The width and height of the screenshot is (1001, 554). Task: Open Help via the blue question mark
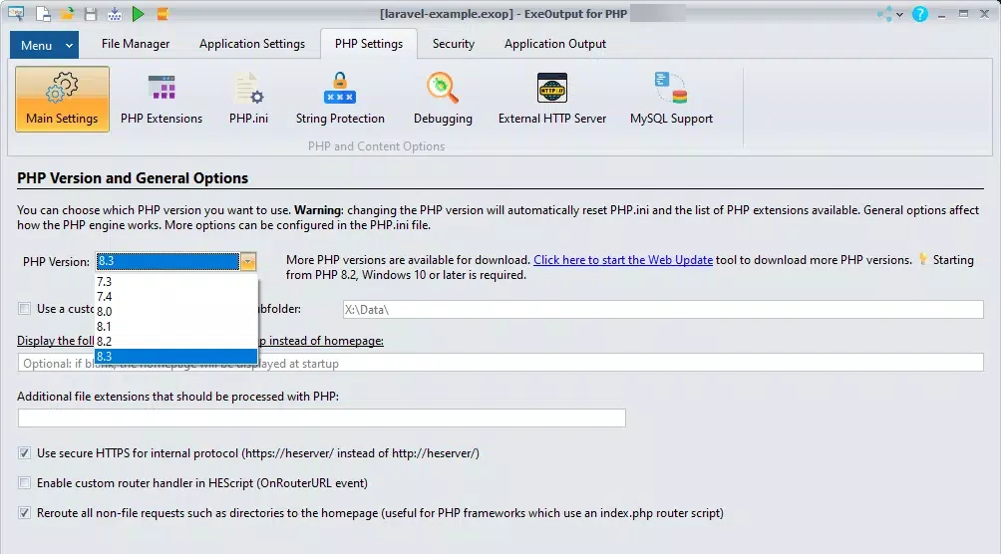coord(919,14)
